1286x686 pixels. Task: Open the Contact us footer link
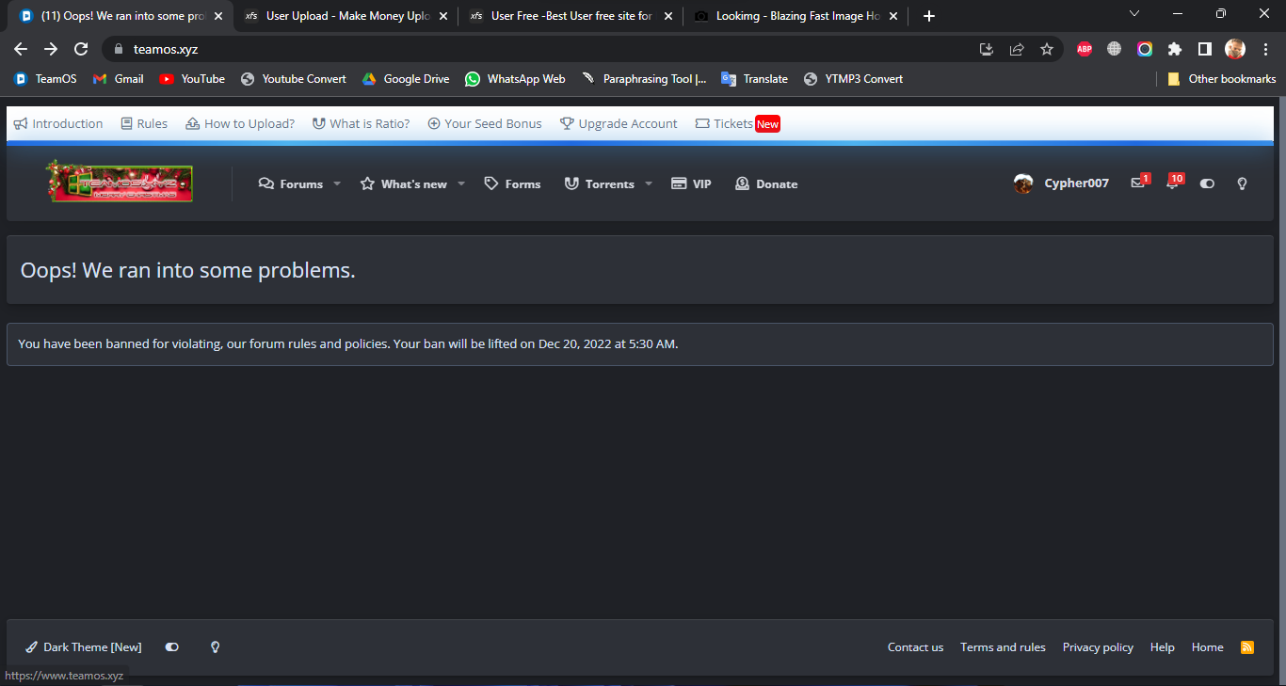click(915, 647)
